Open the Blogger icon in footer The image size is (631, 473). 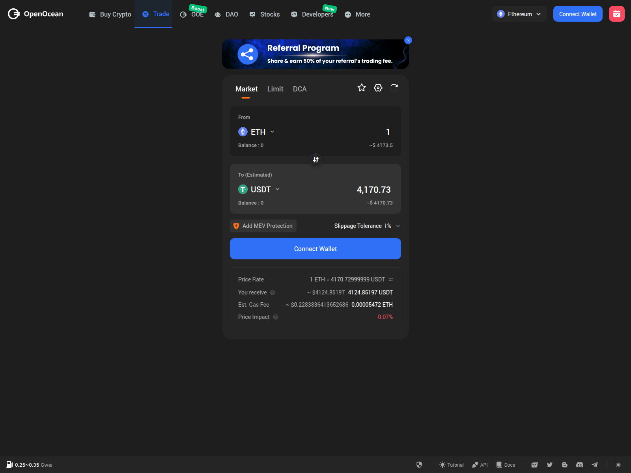565,465
